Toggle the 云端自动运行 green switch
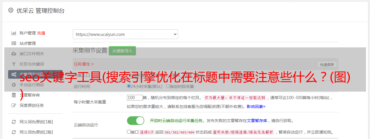 [x=136, y=121]
